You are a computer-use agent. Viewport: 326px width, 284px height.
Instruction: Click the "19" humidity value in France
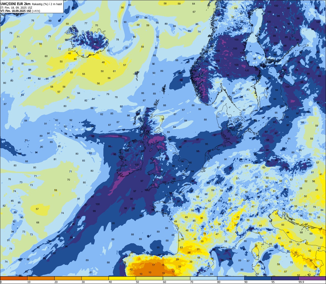(204, 234)
